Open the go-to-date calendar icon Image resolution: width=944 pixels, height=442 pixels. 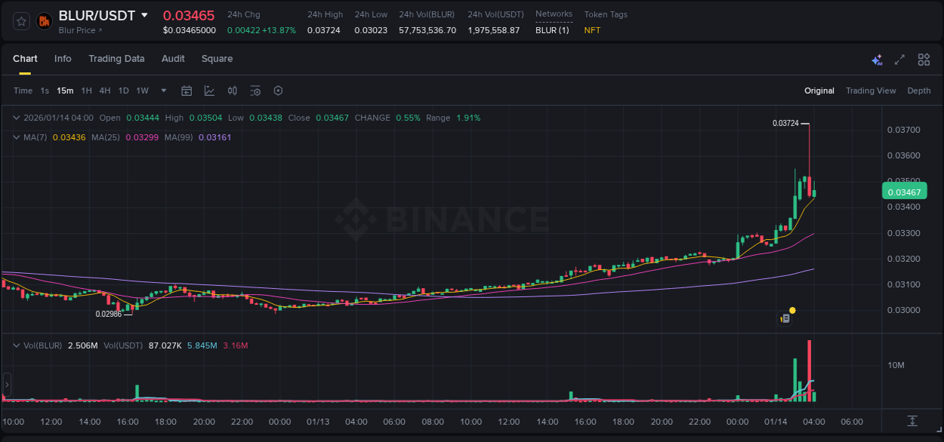(x=187, y=91)
